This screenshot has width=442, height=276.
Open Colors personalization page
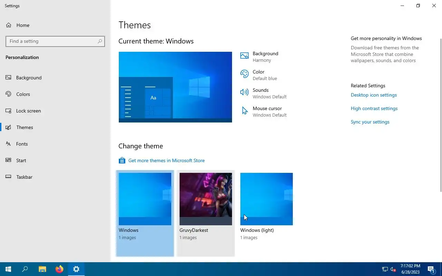tap(55, 94)
